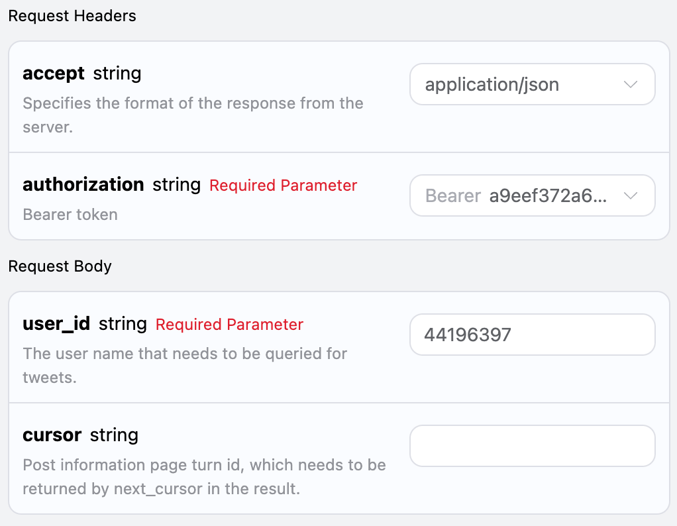
Task: Click the user_id input field containing 44196397
Action: click(x=532, y=335)
